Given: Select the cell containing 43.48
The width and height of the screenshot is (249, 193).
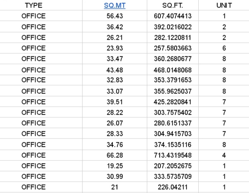Looking at the screenshot, I should pos(115,70).
